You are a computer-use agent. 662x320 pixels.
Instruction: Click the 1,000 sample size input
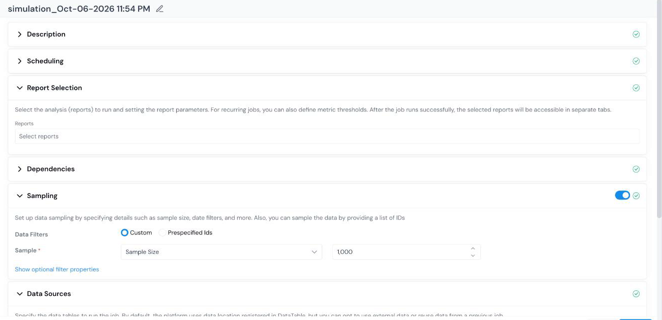(x=406, y=252)
